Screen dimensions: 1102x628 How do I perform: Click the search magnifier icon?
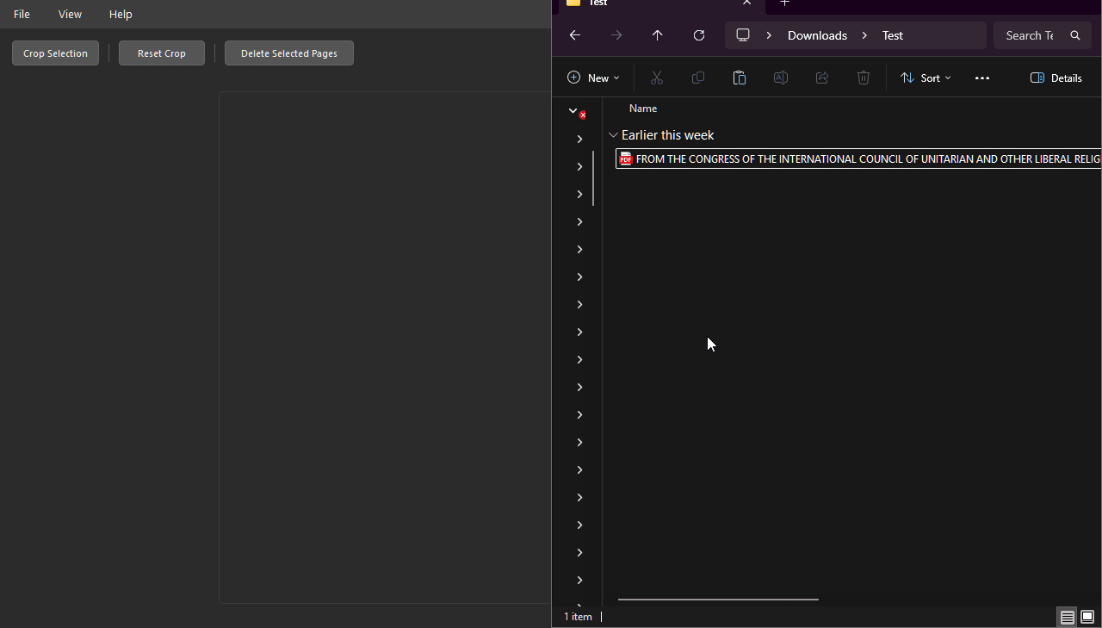click(x=1075, y=35)
